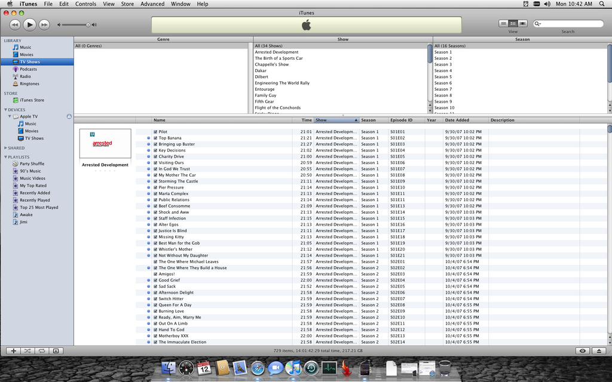Open 90's Music smart playlist

point(30,171)
